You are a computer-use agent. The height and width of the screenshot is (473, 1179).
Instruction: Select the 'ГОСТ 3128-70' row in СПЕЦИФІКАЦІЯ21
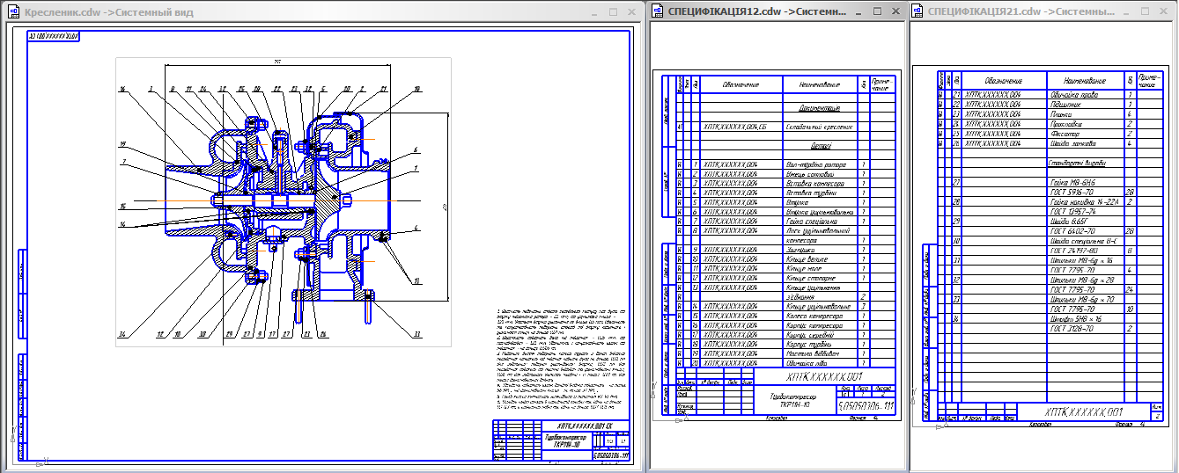point(1050,329)
